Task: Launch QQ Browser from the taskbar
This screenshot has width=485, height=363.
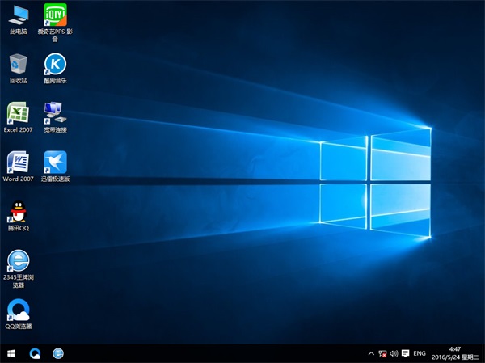Action: click(36, 353)
